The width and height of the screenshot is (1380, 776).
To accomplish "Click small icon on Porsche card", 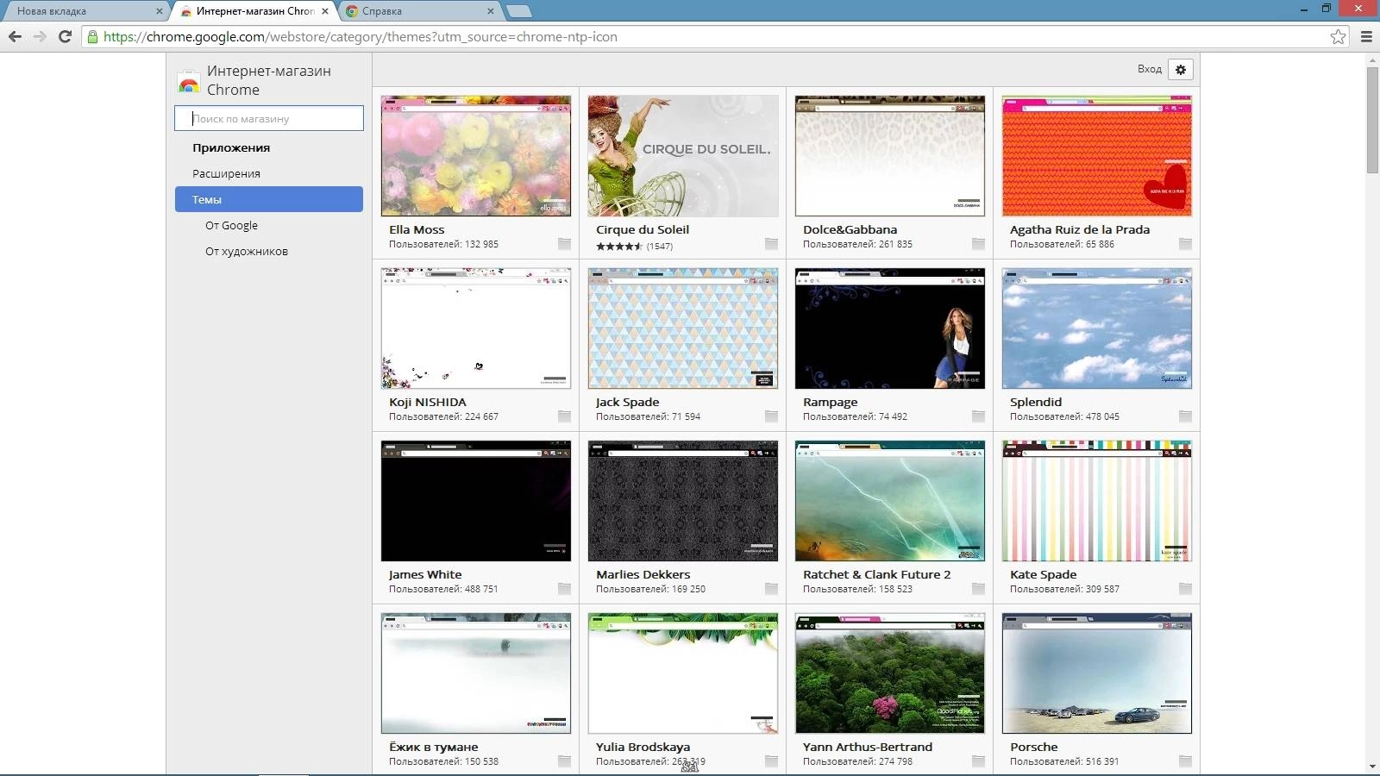I will tap(1185, 761).
